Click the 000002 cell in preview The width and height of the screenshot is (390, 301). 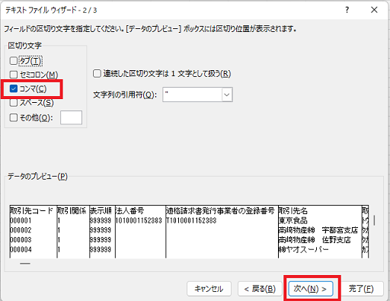coord(21,230)
